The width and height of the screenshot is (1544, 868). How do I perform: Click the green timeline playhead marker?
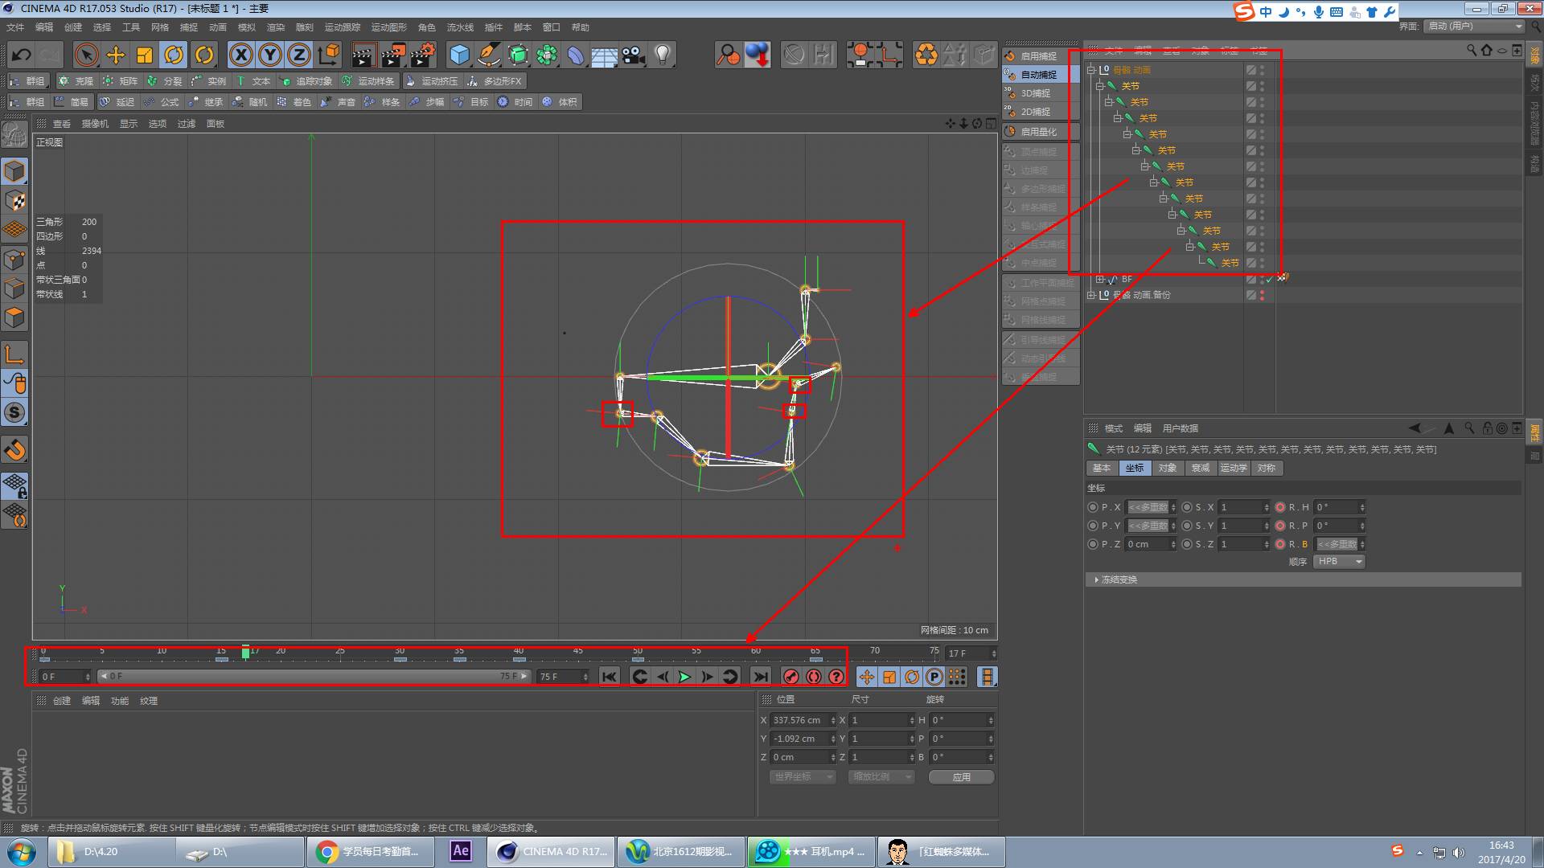[x=245, y=653]
